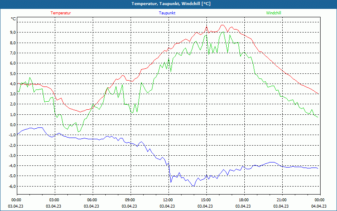Click the 4,0 y-axis value

(x=13, y=84)
